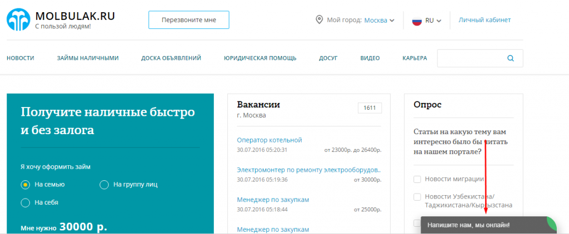Click the map pin location icon

[319, 20]
